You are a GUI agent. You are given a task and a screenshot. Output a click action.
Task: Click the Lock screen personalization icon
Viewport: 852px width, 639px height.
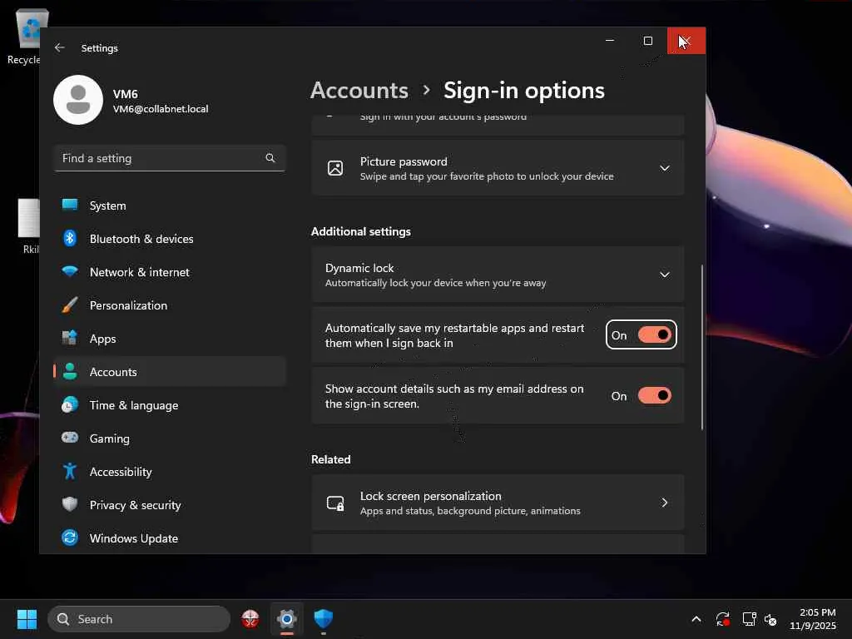tap(335, 503)
